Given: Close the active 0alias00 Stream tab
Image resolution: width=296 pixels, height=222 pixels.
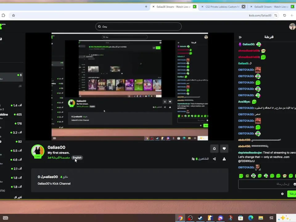Looking at the screenshot, I should point(154,6).
